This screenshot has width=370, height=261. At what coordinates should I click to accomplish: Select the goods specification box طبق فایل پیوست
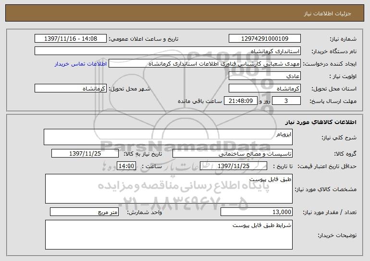(x=169, y=189)
